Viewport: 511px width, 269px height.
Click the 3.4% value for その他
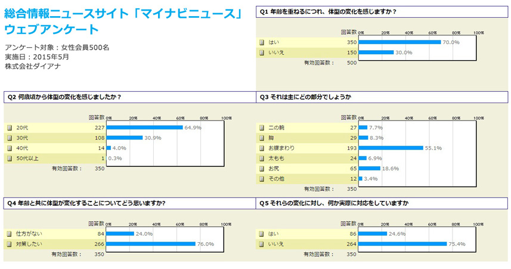tap(371, 179)
